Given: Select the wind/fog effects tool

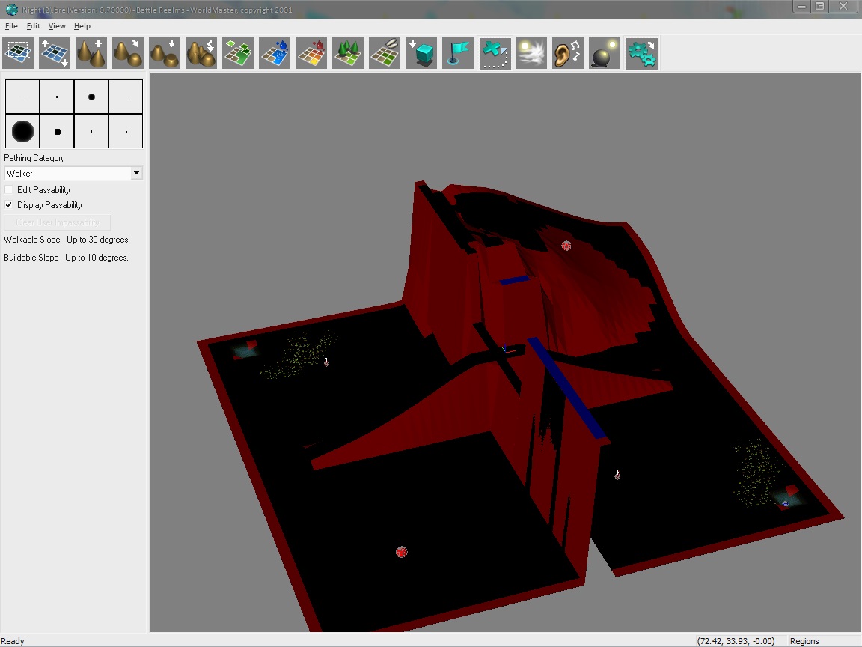Looking at the screenshot, I should [x=531, y=53].
